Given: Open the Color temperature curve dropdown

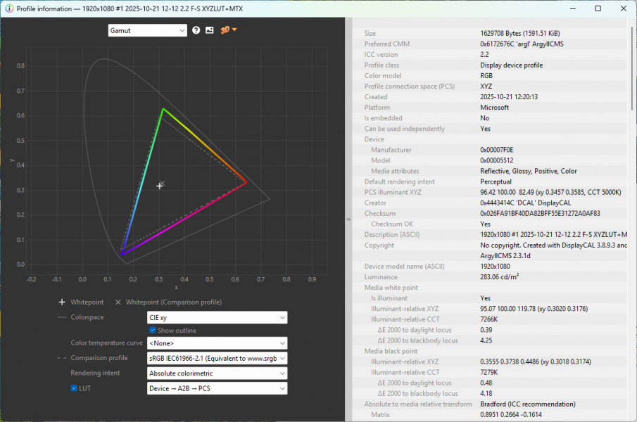Looking at the screenshot, I should pyautogui.click(x=217, y=343).
